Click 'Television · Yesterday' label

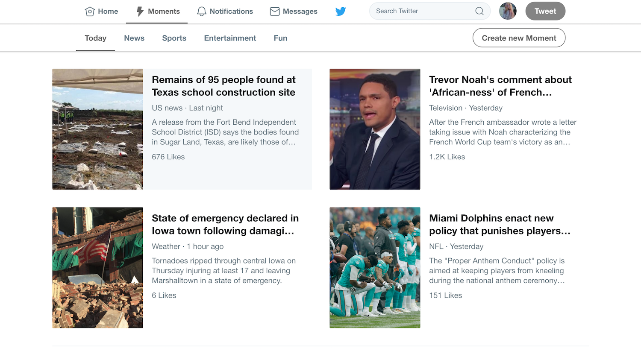click(466, 108)
